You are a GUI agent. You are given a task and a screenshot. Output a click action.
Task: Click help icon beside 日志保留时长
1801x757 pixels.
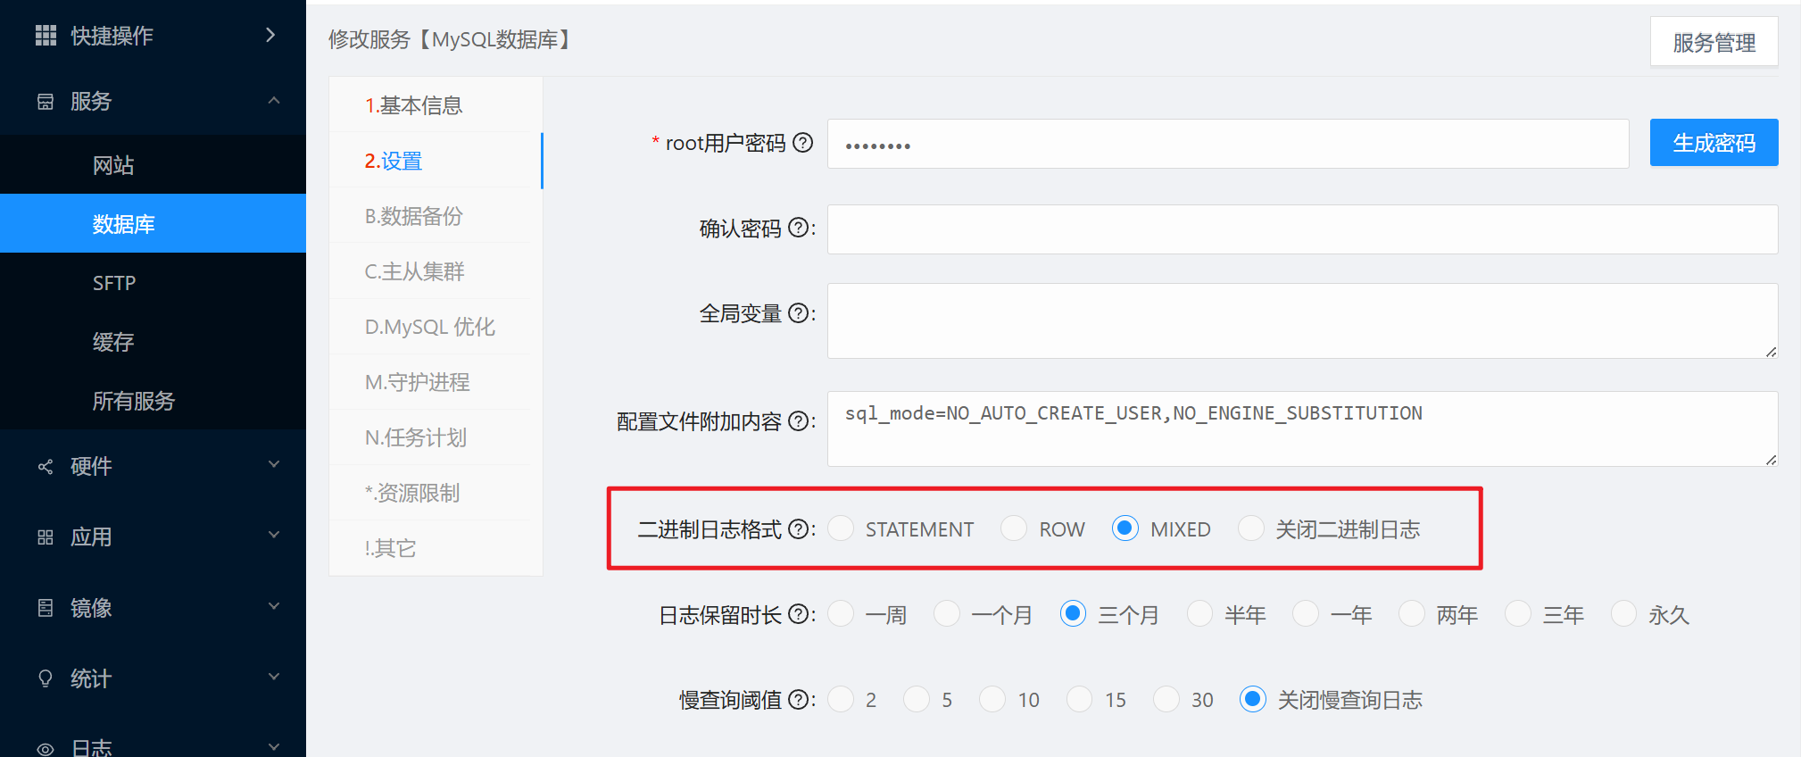(x=799, y=614)
